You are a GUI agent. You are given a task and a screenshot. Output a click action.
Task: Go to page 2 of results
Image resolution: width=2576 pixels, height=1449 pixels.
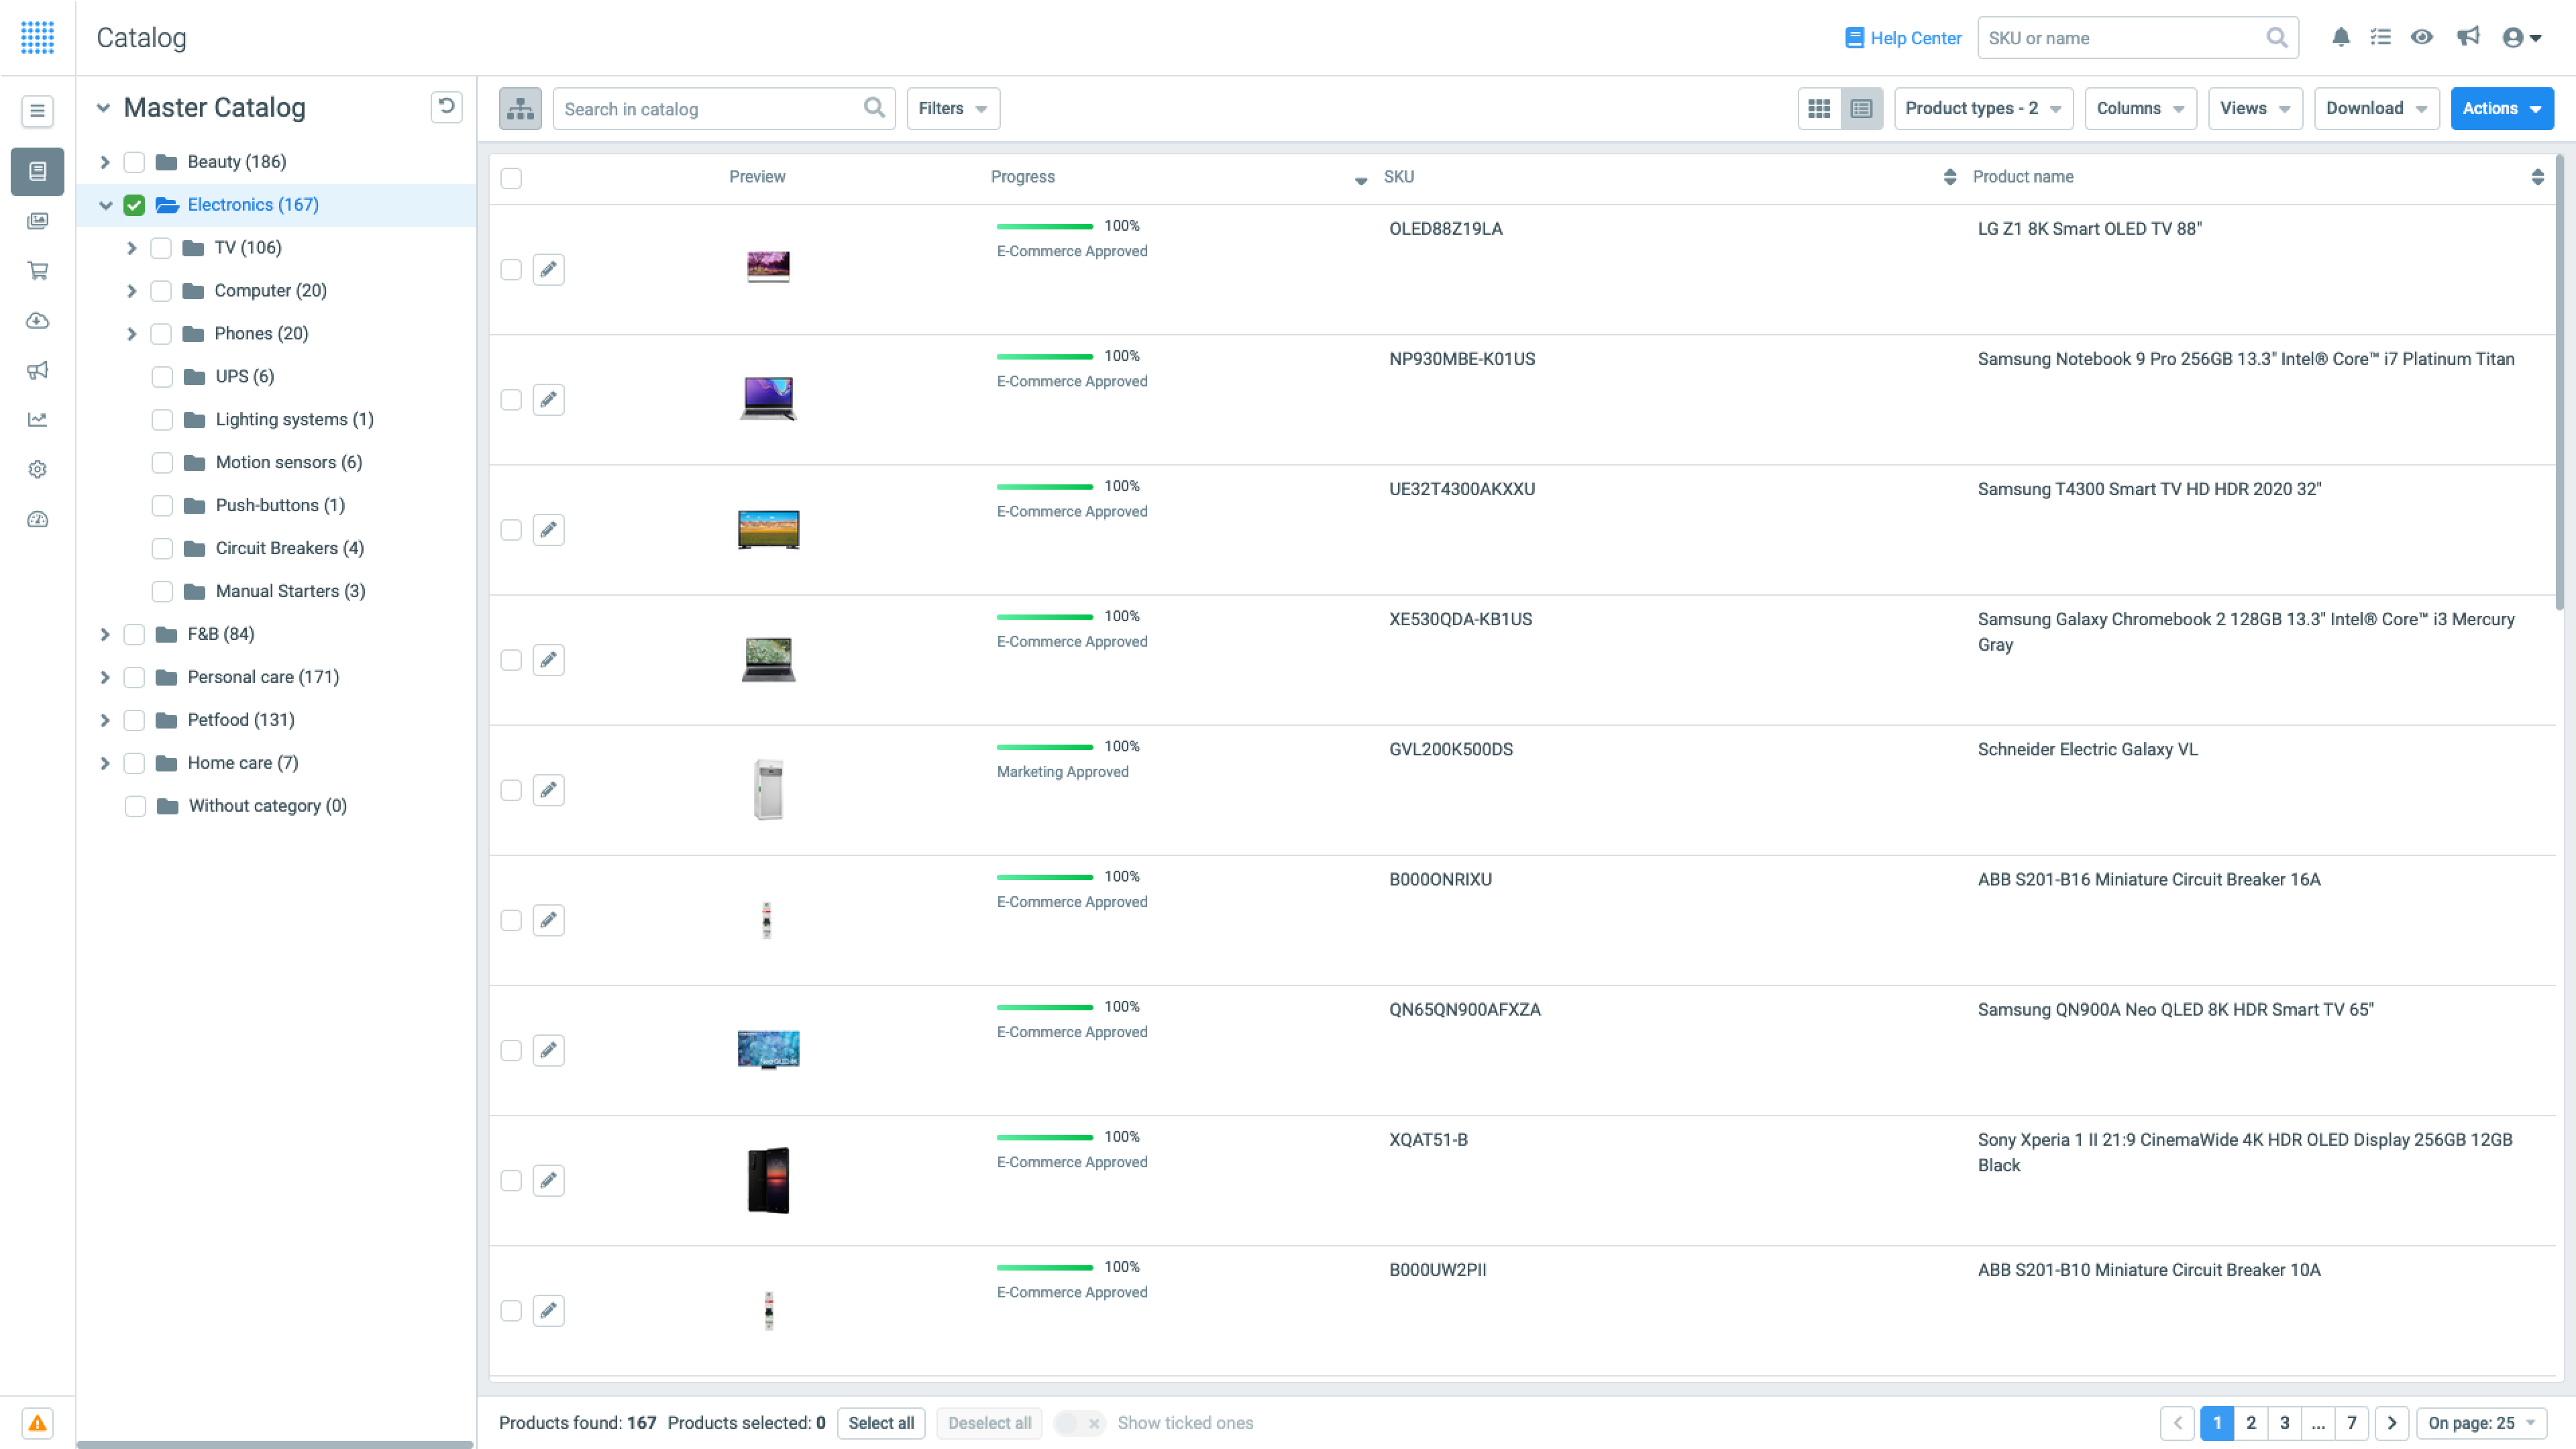coord(2250,1422)
